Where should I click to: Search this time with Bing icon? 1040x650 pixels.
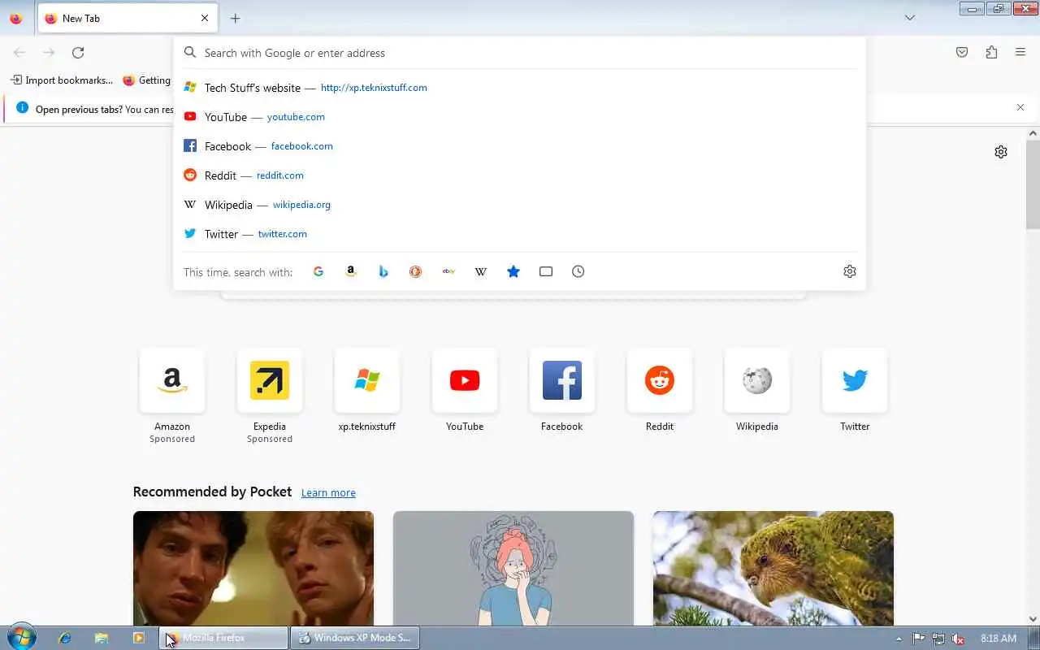[x=383, y=271]
